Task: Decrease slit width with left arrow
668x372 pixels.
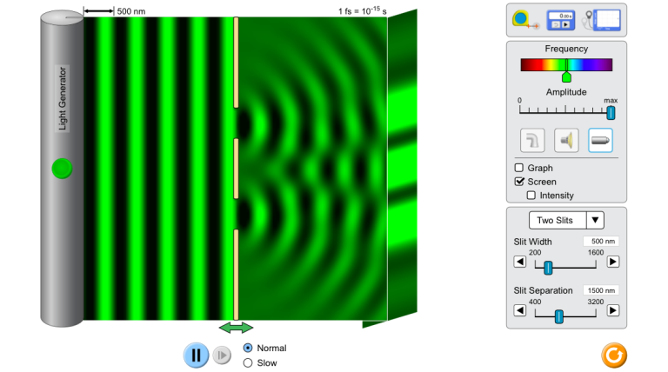Action: (520, 262)
